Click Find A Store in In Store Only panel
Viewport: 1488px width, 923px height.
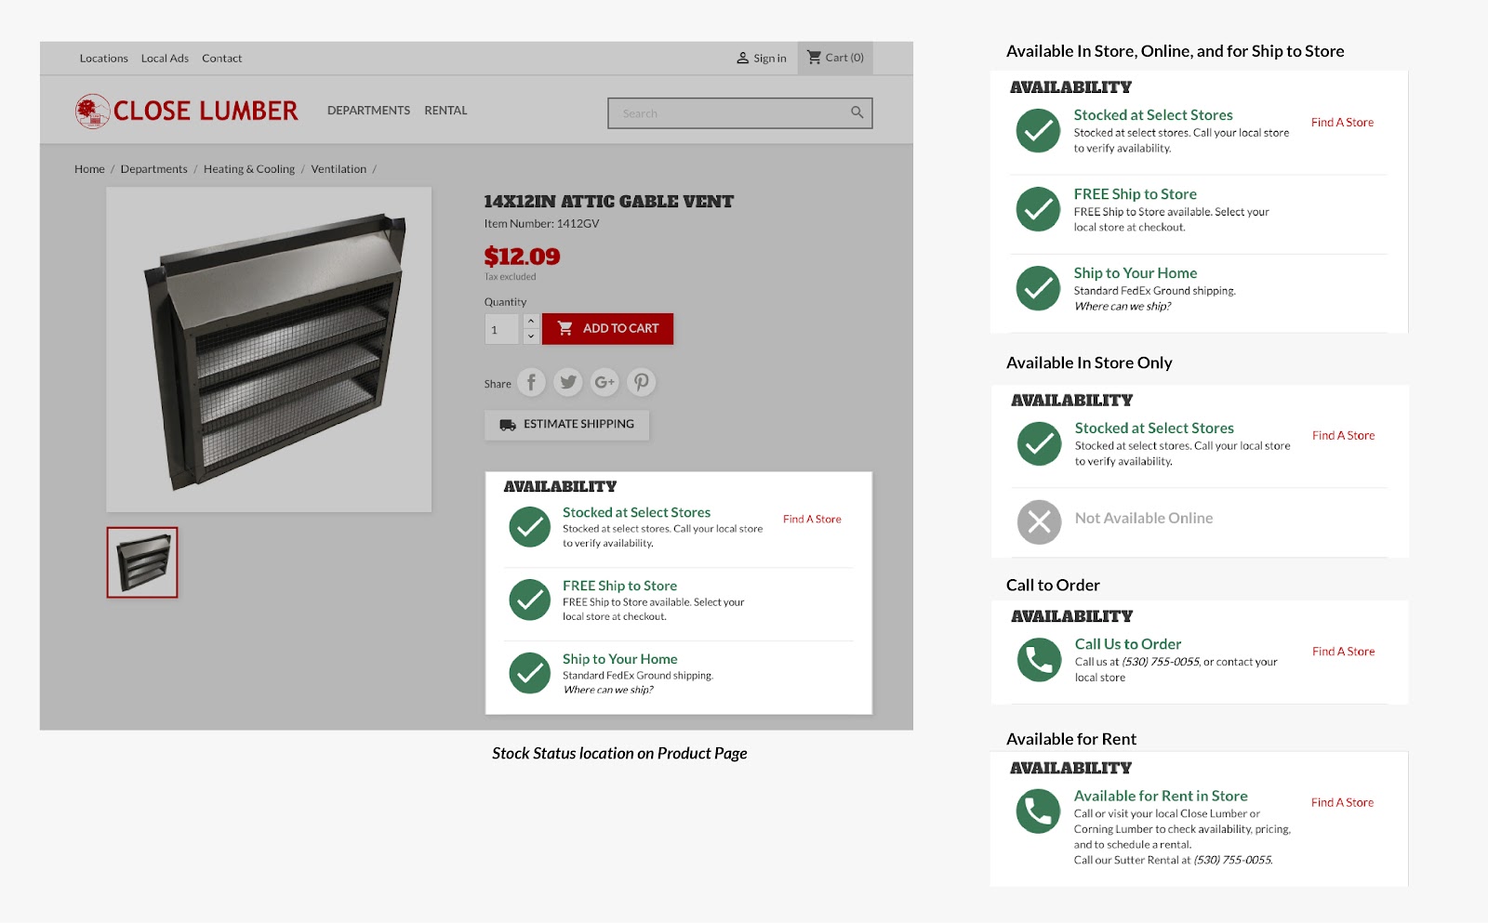(x=1343, y=436)
